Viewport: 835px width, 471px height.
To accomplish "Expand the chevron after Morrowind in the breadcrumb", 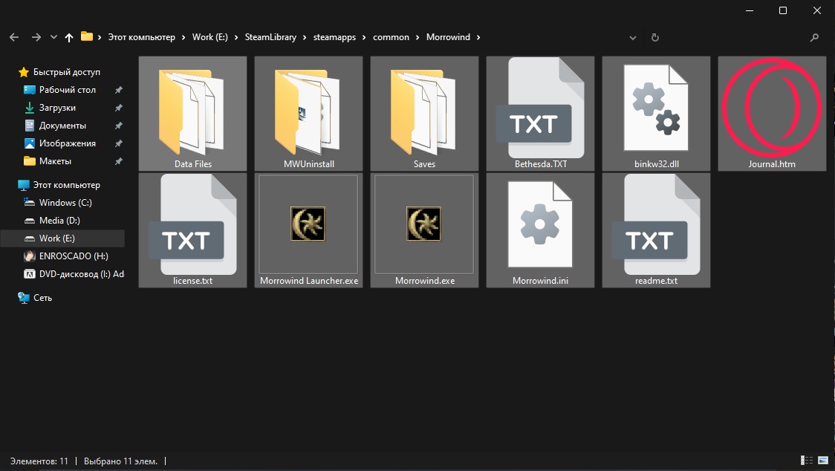I will 478,37.
